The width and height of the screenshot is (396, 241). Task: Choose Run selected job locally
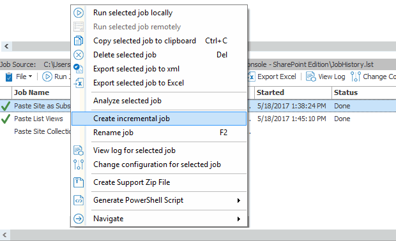(x=159, y=13)
